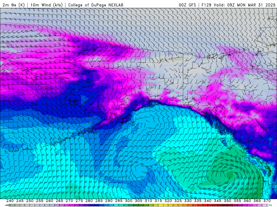Click the 285 value on the color scale
Screen dimensions: 277x207
99,201
